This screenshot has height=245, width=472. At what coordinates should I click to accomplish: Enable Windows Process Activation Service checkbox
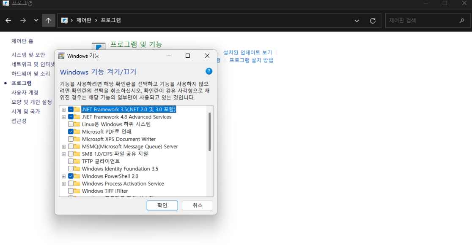tap(71, 183)
